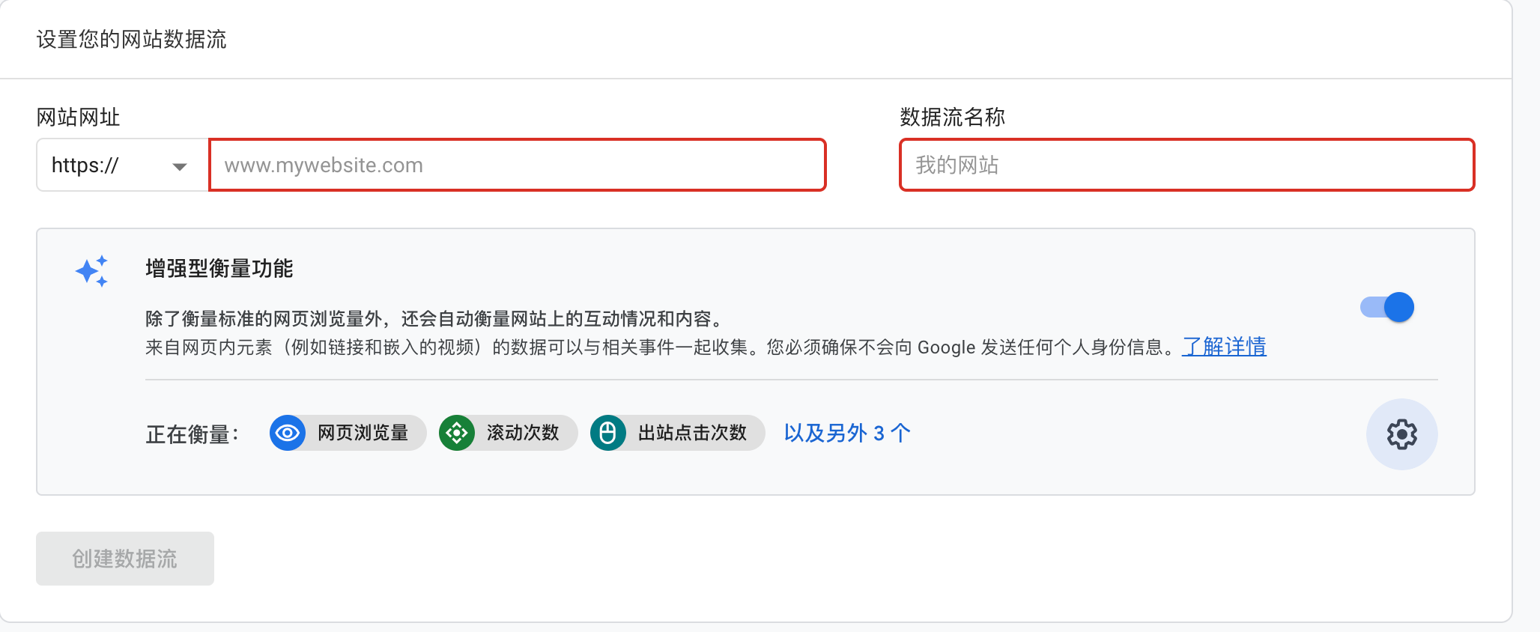
Task: Click the 创建数据流 button
Action: pos(125,559)
